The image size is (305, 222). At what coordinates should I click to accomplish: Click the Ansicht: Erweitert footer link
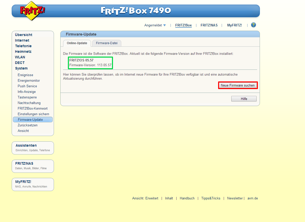tap(145, 198)
